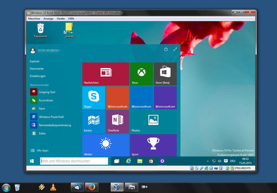
Task: Open Explorer link in Start menu
Action: point(35,61)
